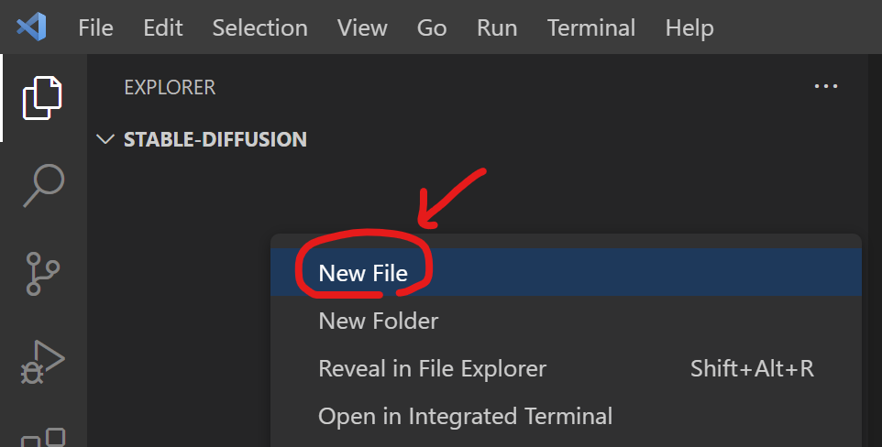Open the File menu
This screenshot has width=882, height=447.
95,27
